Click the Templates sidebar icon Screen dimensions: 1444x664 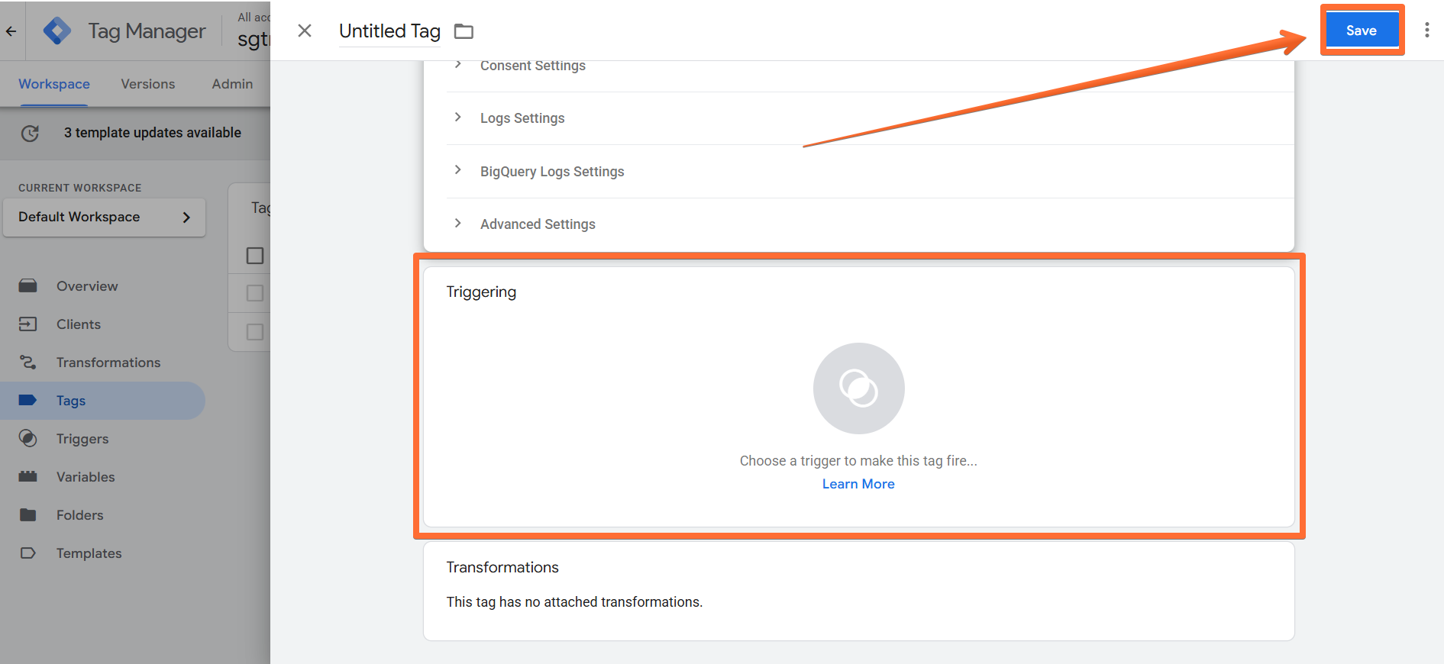coord(28,553)
